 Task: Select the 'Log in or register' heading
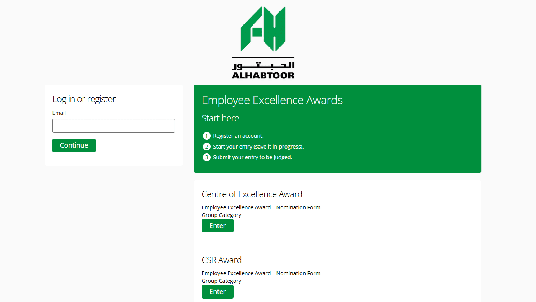(84, 99)
